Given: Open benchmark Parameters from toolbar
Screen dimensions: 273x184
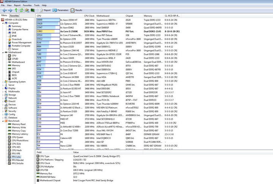Looking at the screenshot, I should tap(60, 10).
